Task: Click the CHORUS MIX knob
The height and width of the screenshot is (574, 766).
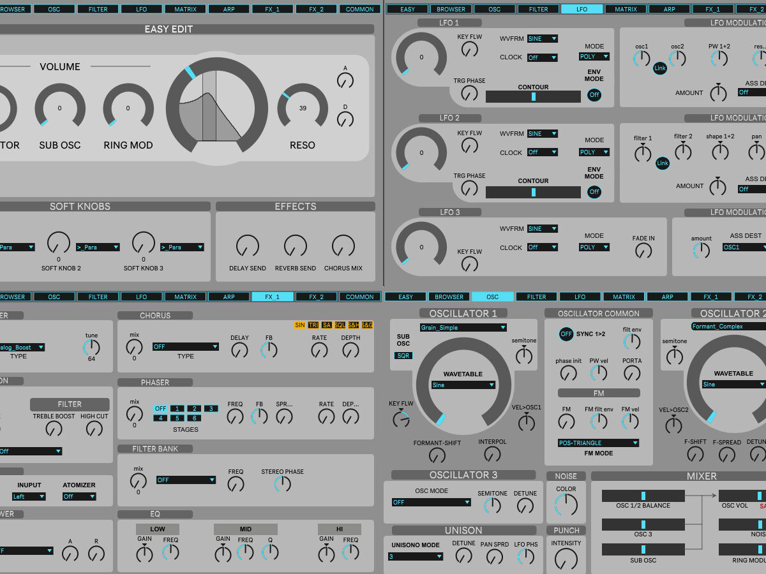Action: (343, 246)
